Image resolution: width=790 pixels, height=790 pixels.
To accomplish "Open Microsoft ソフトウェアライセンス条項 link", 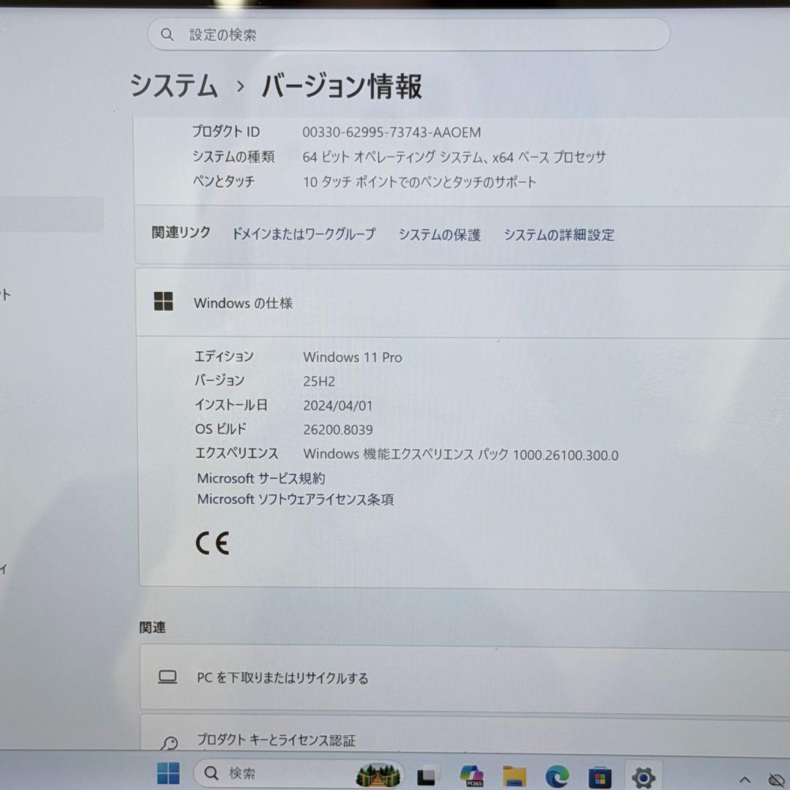I will pyautogui.click(x=296, y=500).
